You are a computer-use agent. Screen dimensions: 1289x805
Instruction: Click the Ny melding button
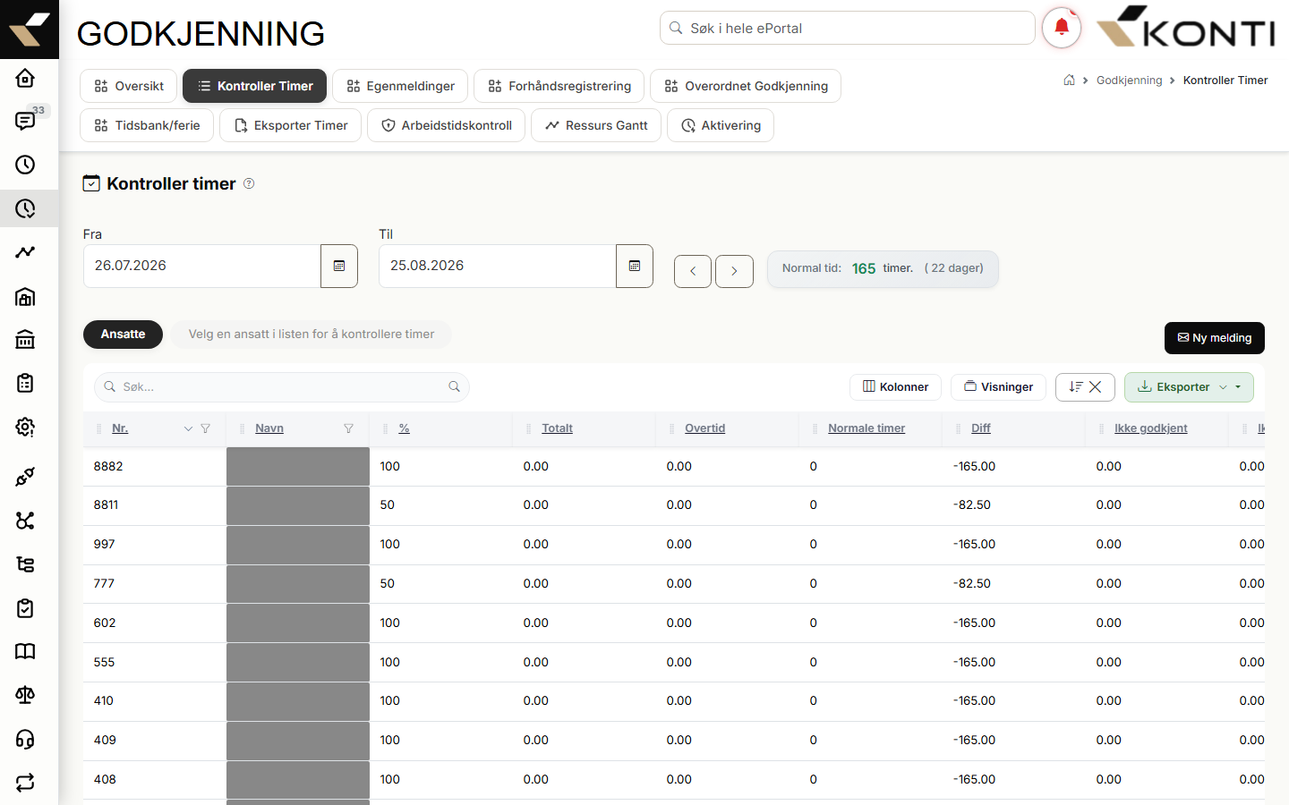(1215, 338)
